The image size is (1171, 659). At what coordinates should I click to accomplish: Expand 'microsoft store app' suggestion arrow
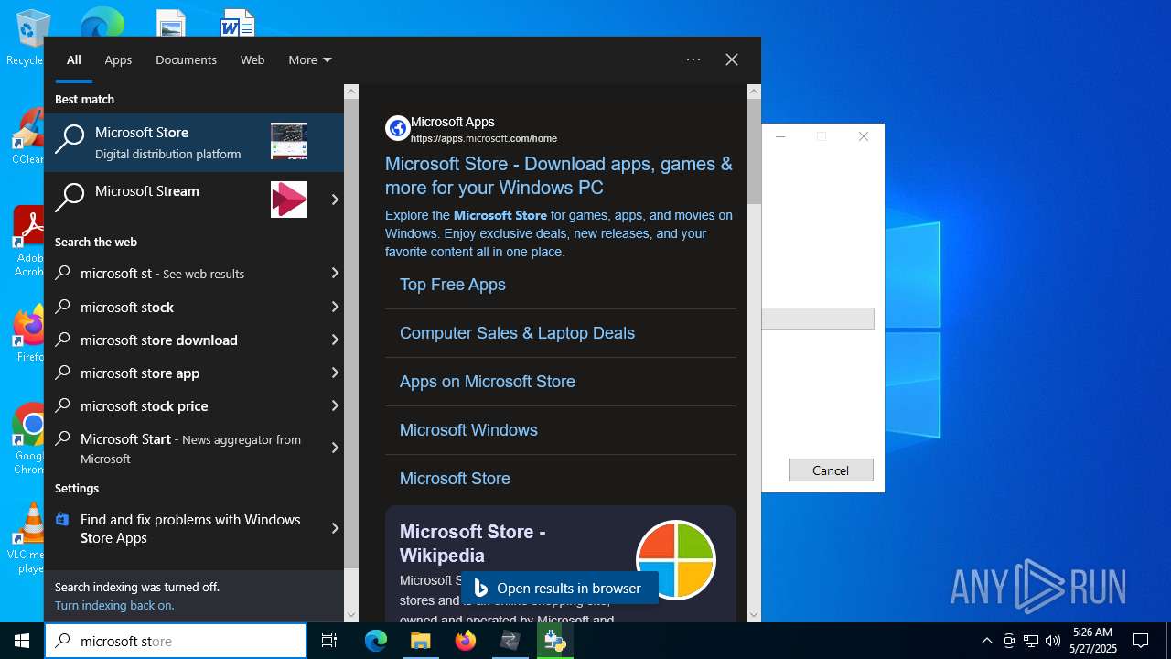[x=335, y=373]
